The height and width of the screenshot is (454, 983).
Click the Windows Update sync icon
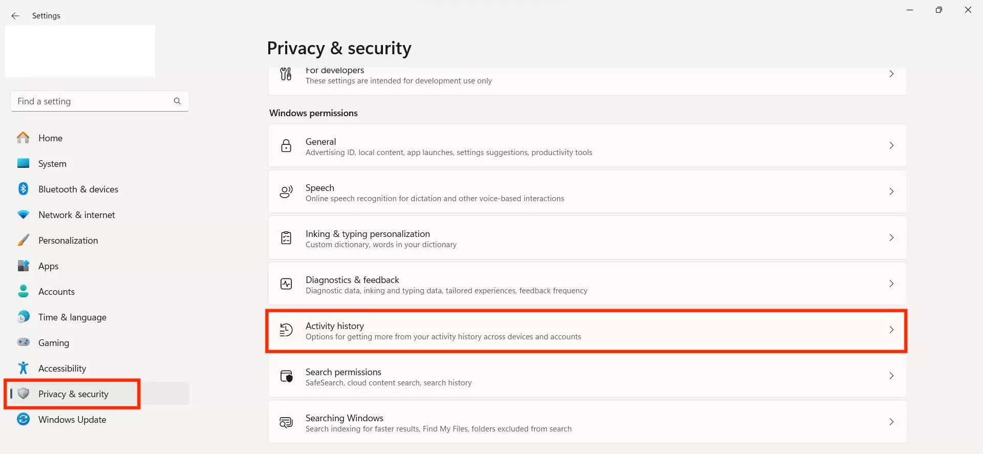coord(23,419)
